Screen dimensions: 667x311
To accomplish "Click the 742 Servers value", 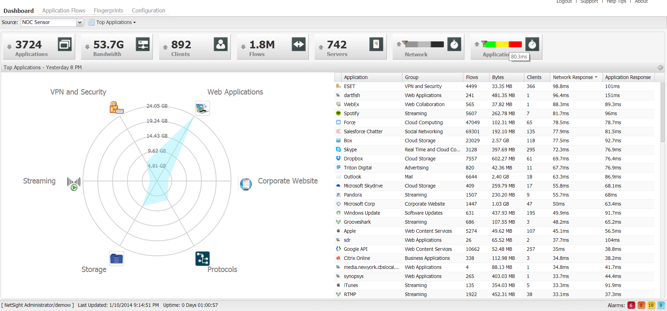I will pyautogui.click(x=337, y=45).
